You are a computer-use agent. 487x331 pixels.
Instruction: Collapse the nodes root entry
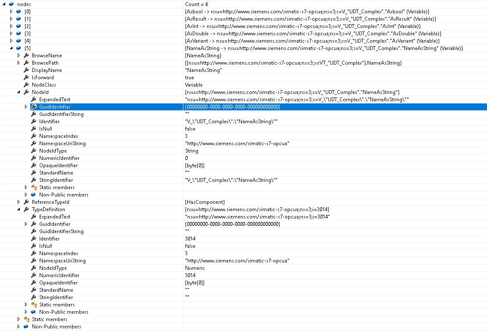point(4,4)
